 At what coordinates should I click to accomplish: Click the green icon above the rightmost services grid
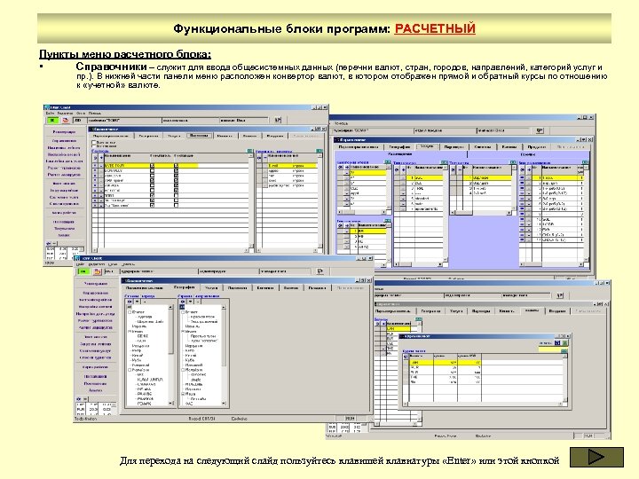tap(585, 162)
